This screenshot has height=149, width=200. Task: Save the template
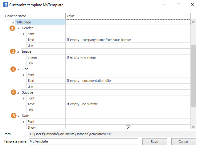click(x=154, y=142)
